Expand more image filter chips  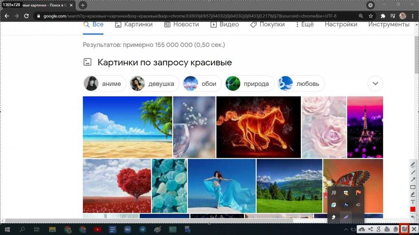[375, 84]
